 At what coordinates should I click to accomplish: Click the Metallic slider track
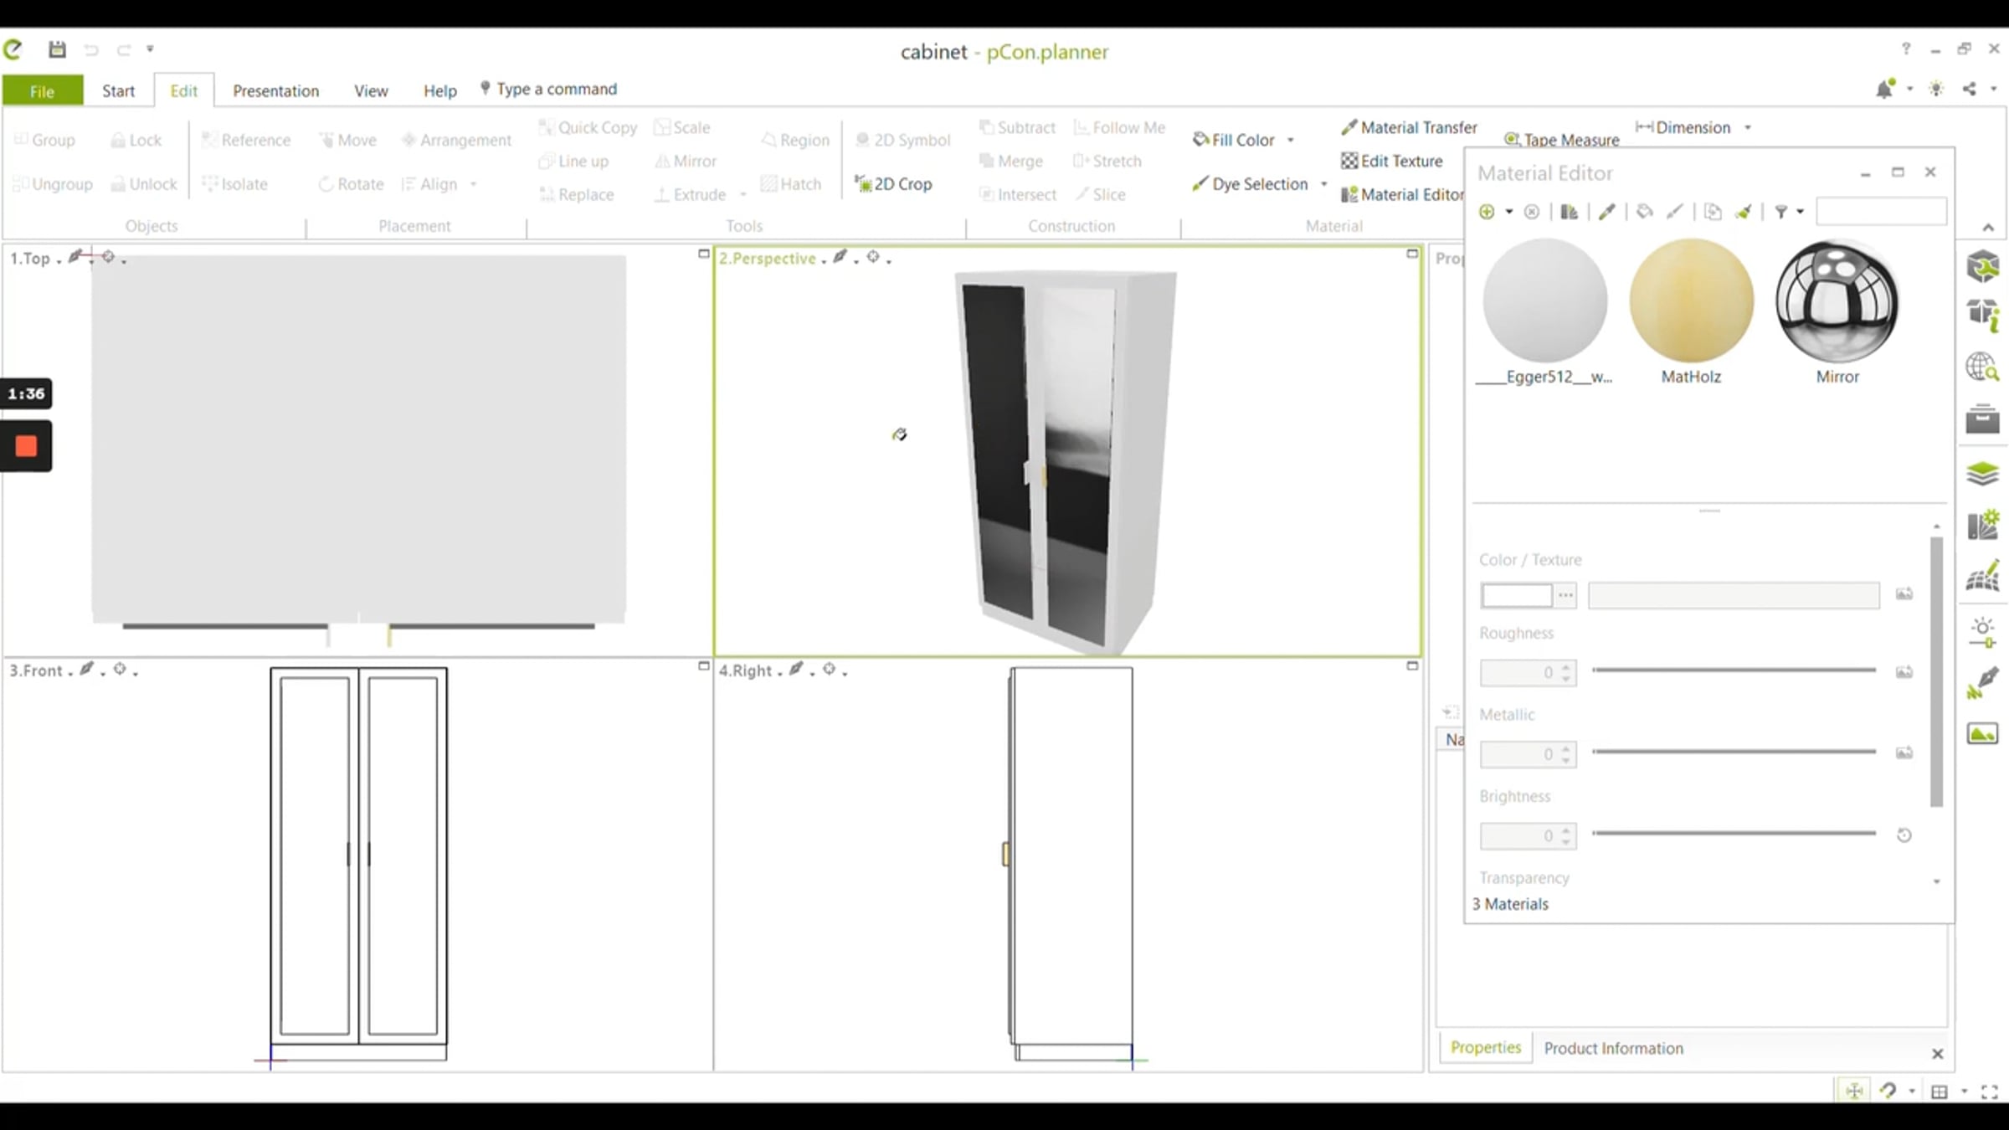(x=1734, y=752)
